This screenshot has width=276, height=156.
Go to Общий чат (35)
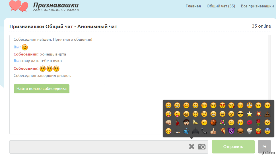point(221,6)
